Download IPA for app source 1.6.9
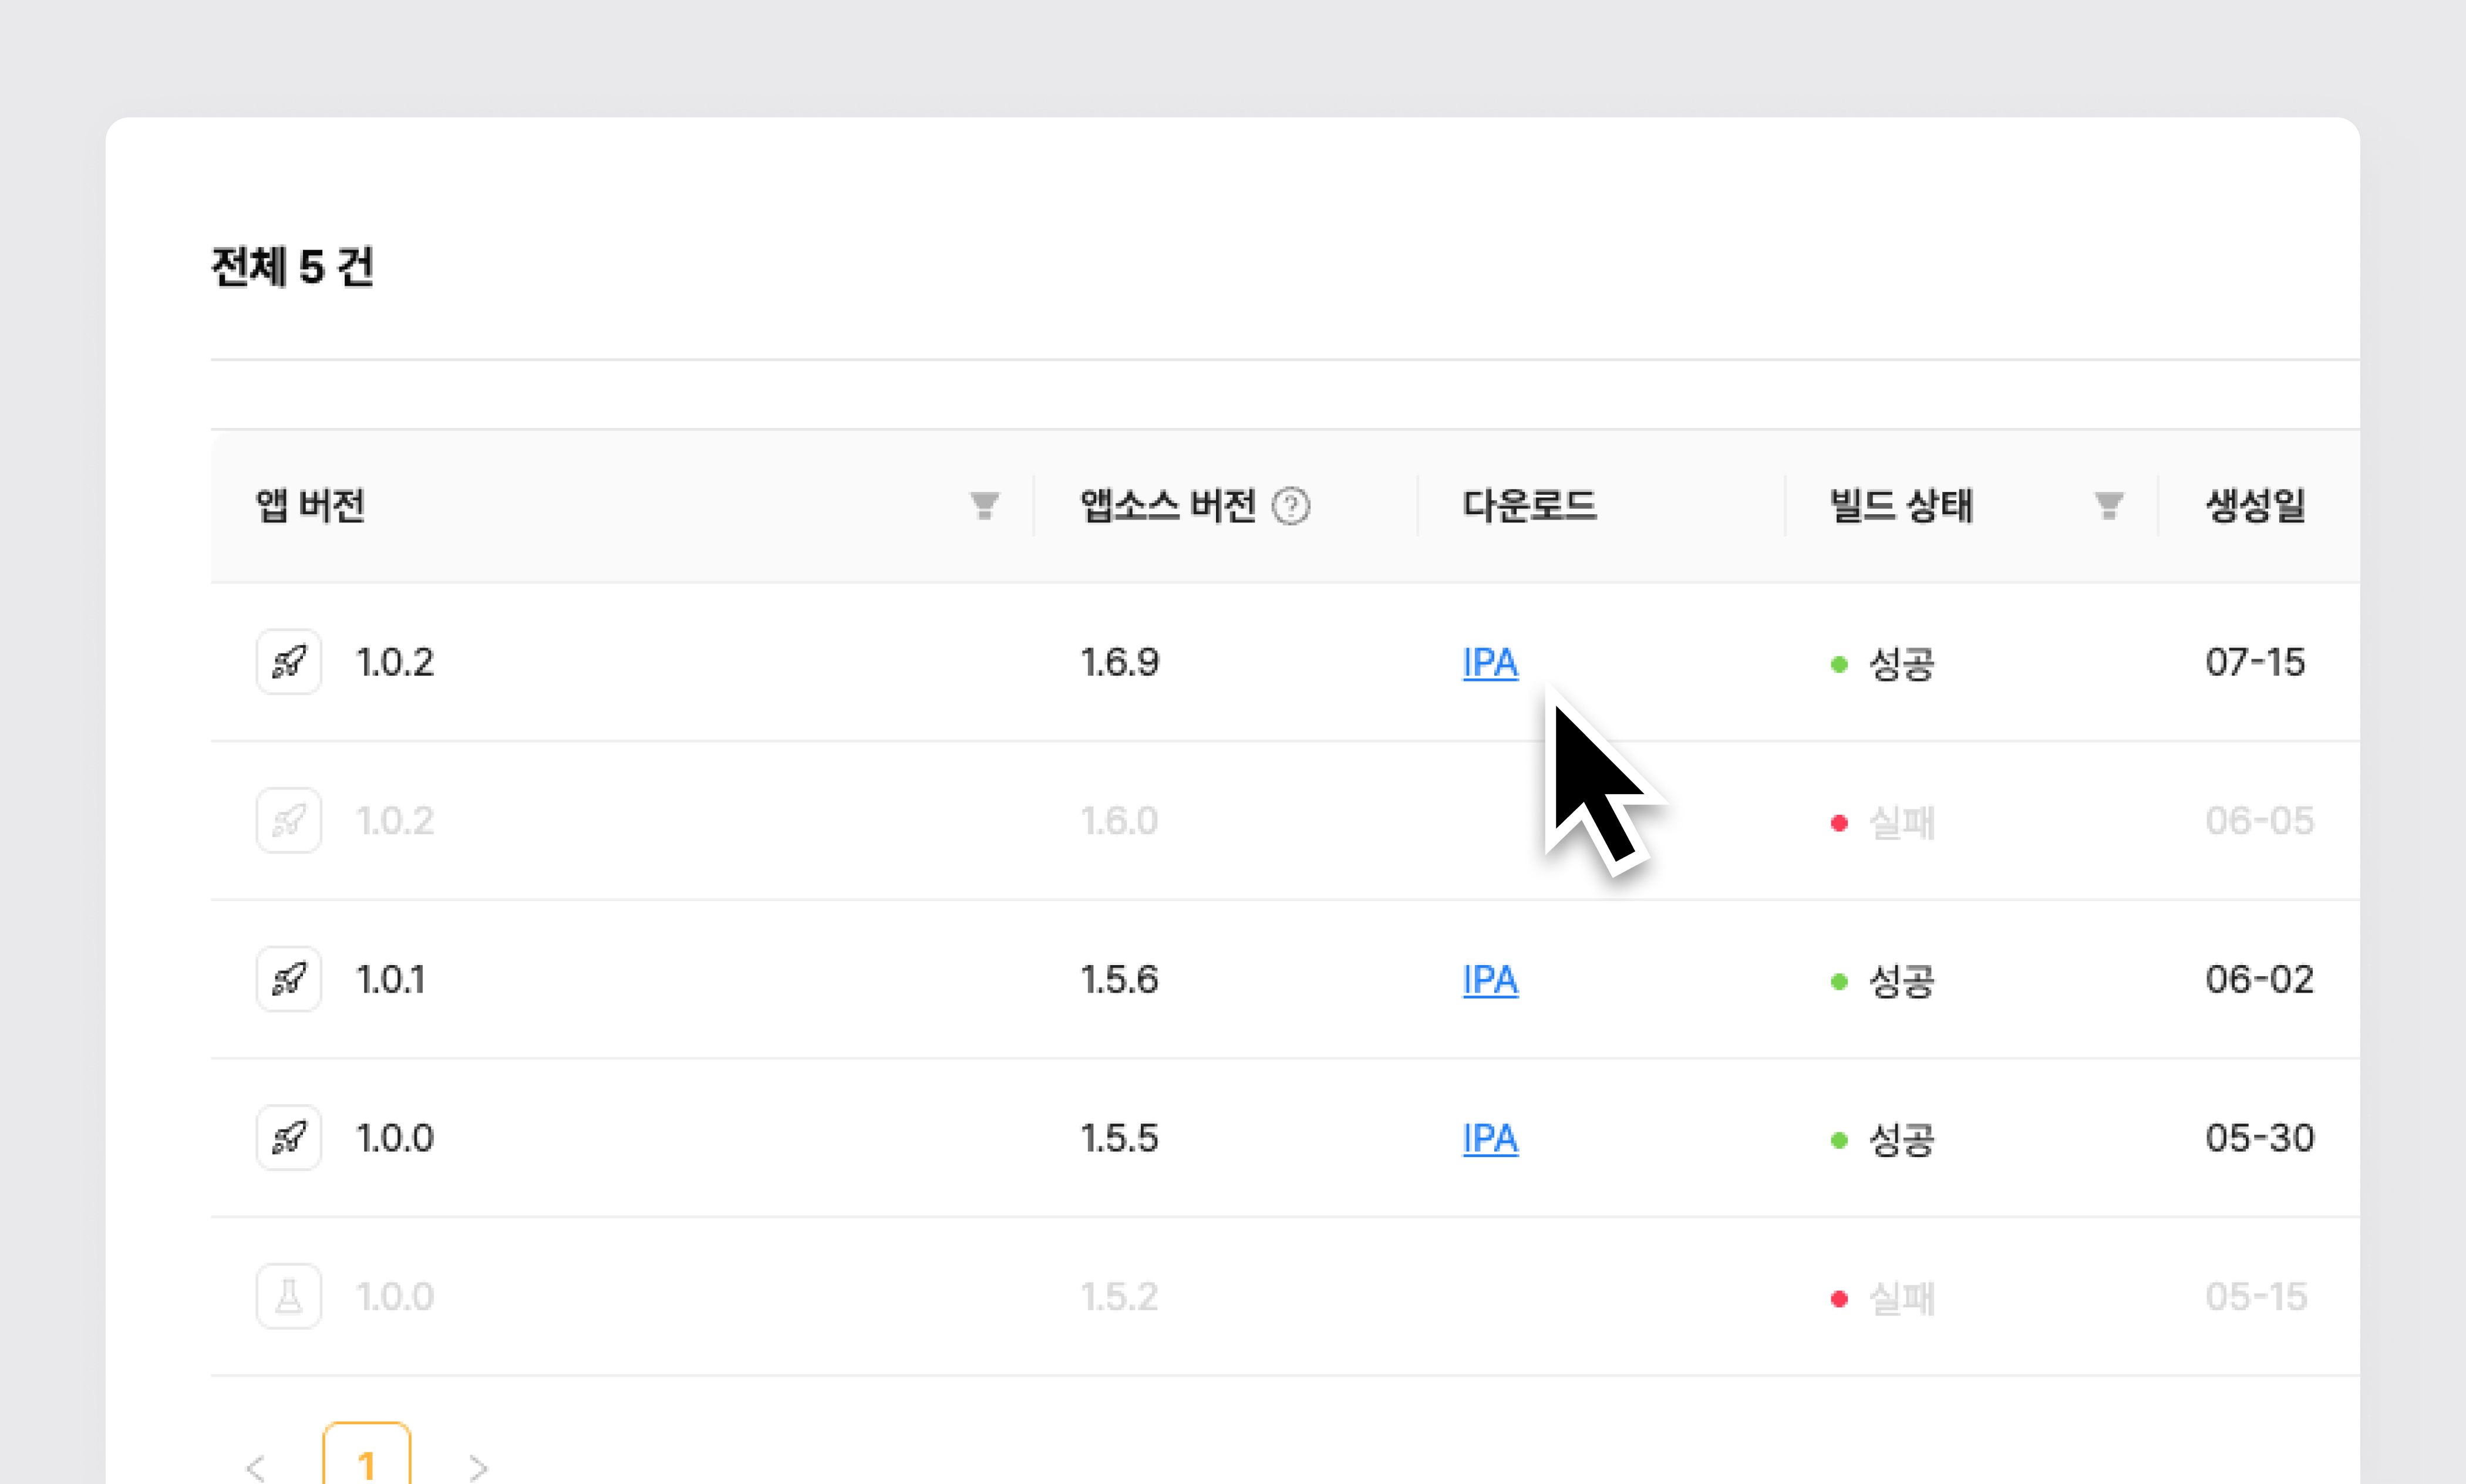Screen dimensions: 2466x1484 tap(1489, 663)
